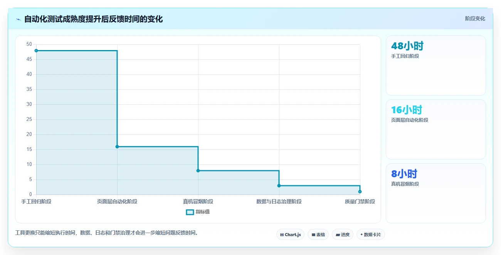Viewport: 501px width, 255px height.
Task: Click the footnote text starting 工具更换只能缩短
Action: click(107, 233)
